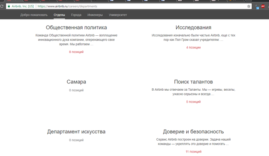Image resolution: width=269 pixels, height=156 pixels.
Task: Click the 4 позиции link
Action: click(193, 48)
